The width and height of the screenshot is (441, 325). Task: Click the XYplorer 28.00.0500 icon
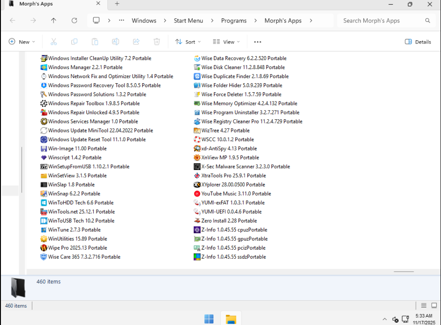[x=197, y=185]
